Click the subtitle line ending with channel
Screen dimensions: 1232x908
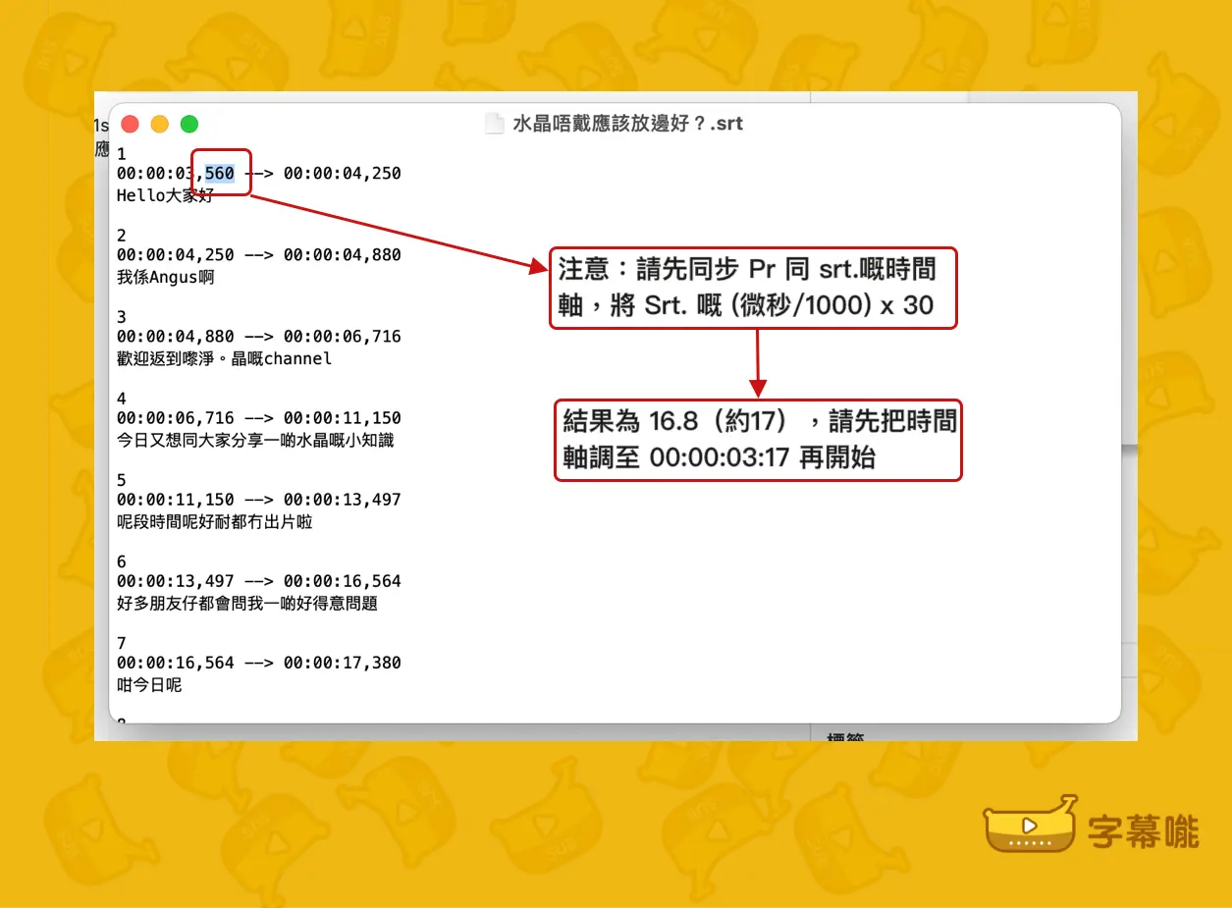pyautogui.click(x=224, y=358)
